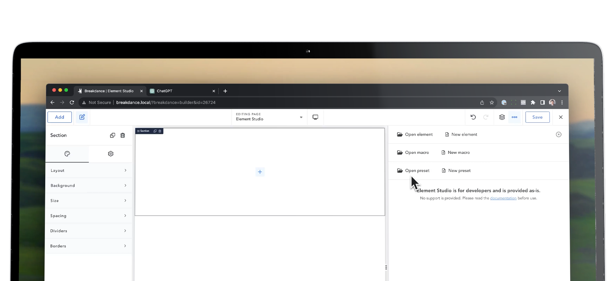Expand the Layout section
The image size is (615, 281).
tap(89, 171)
